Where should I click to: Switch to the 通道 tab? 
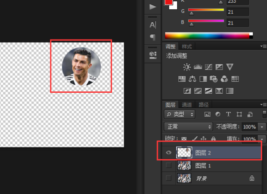click(x=187, y=105)
